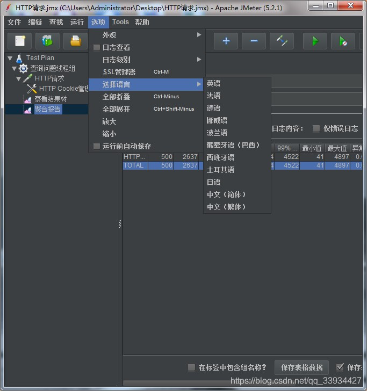Image resolution: width=367 pixels, height=391 pixels.
Task: Click the HTTP请求 sampler pipette icon
Action: (x=27, y=78)
